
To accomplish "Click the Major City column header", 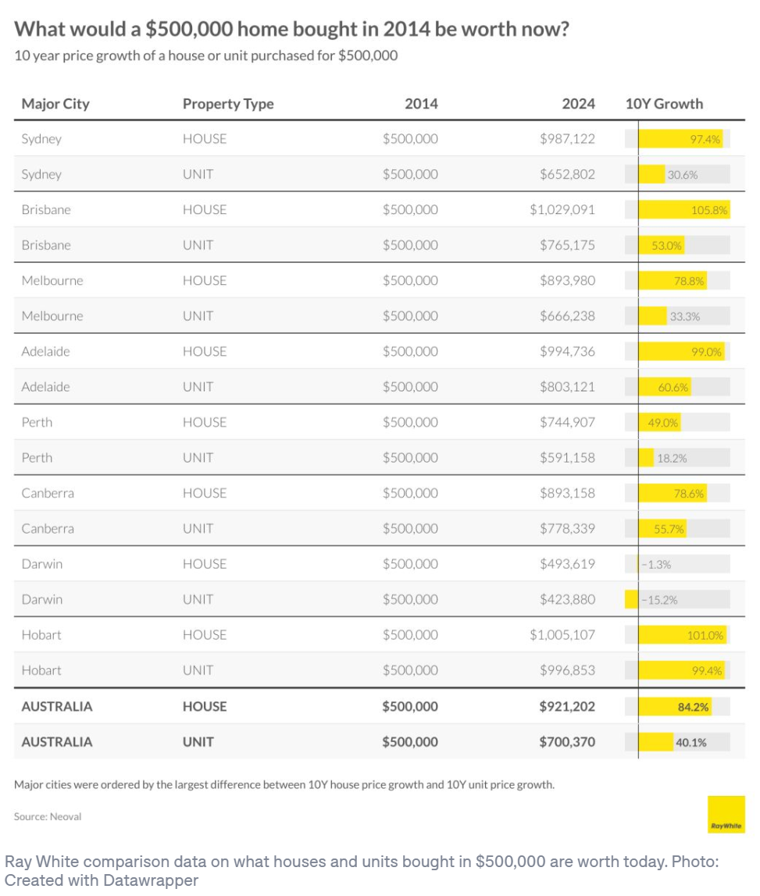I will click(55, 104).
